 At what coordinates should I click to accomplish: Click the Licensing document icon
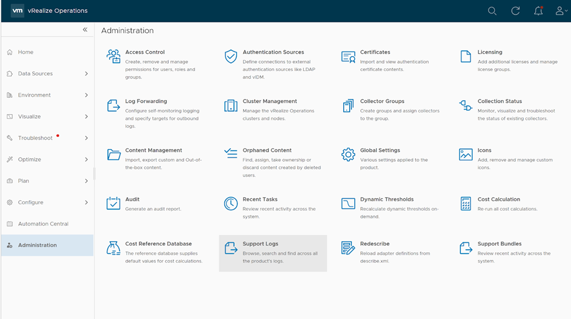[466, 56]
